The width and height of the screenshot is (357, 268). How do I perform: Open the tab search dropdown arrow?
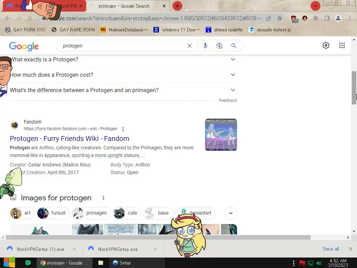click(x=315, y=6)
